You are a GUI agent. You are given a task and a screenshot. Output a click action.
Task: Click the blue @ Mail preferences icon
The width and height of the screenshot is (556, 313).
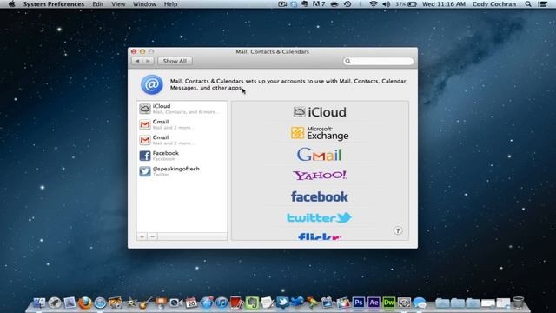pos(152,84)
